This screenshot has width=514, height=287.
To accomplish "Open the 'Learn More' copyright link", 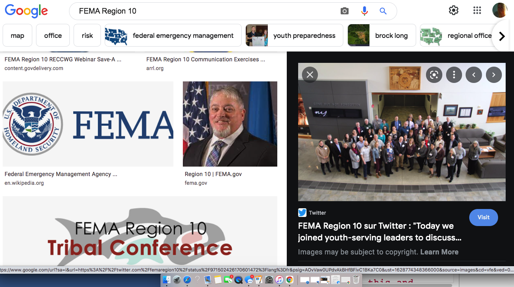I will [439, 252].
